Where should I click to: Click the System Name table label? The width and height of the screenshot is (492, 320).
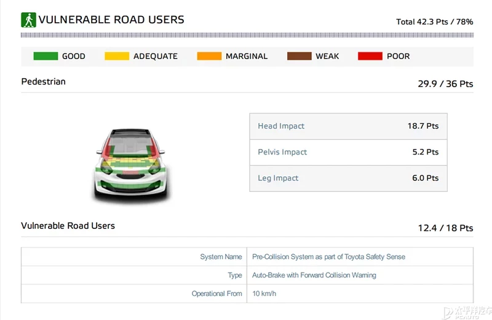click(x=221, y=257)
